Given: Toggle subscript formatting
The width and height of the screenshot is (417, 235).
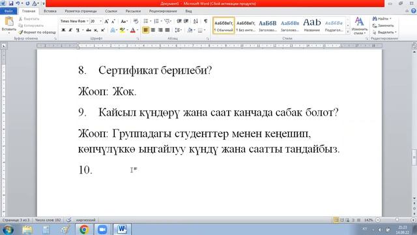Looking at the screenshot, I should tap(96, 30).
